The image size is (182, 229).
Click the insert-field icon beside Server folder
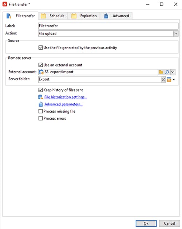169,80
